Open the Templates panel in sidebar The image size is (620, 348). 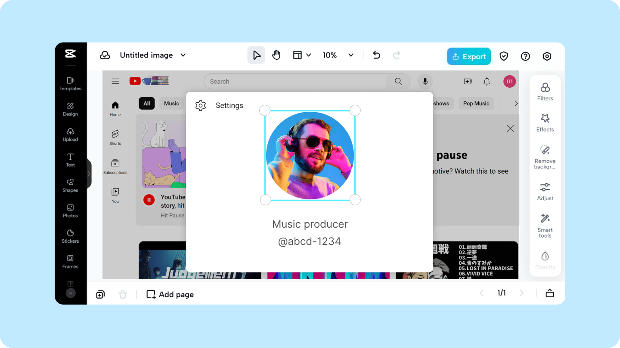(70, 83)
